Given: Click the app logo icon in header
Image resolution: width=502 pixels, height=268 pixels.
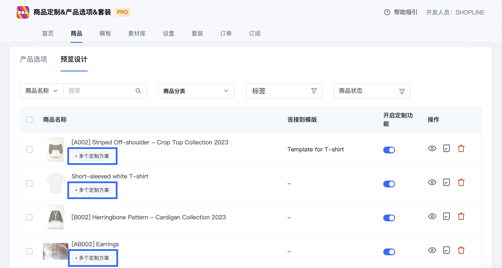Looking at the screenshot, I should point(23,12).
